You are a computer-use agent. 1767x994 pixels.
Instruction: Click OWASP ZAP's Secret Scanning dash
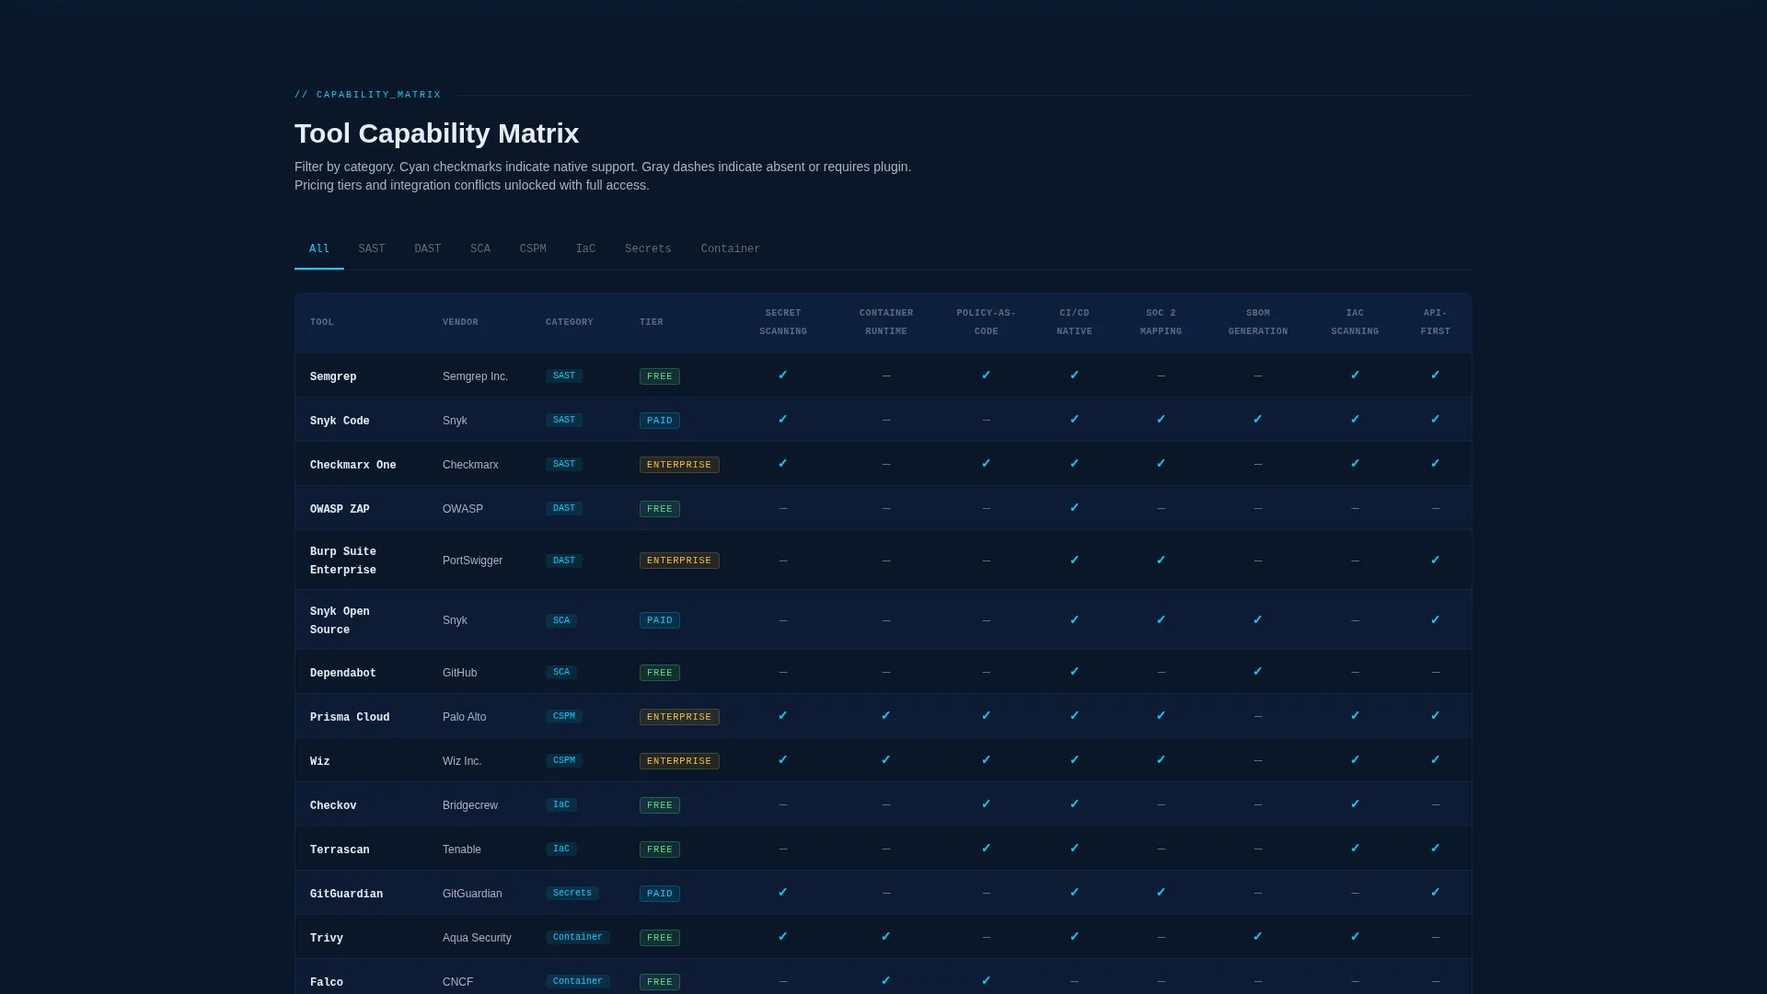point(783,508)
